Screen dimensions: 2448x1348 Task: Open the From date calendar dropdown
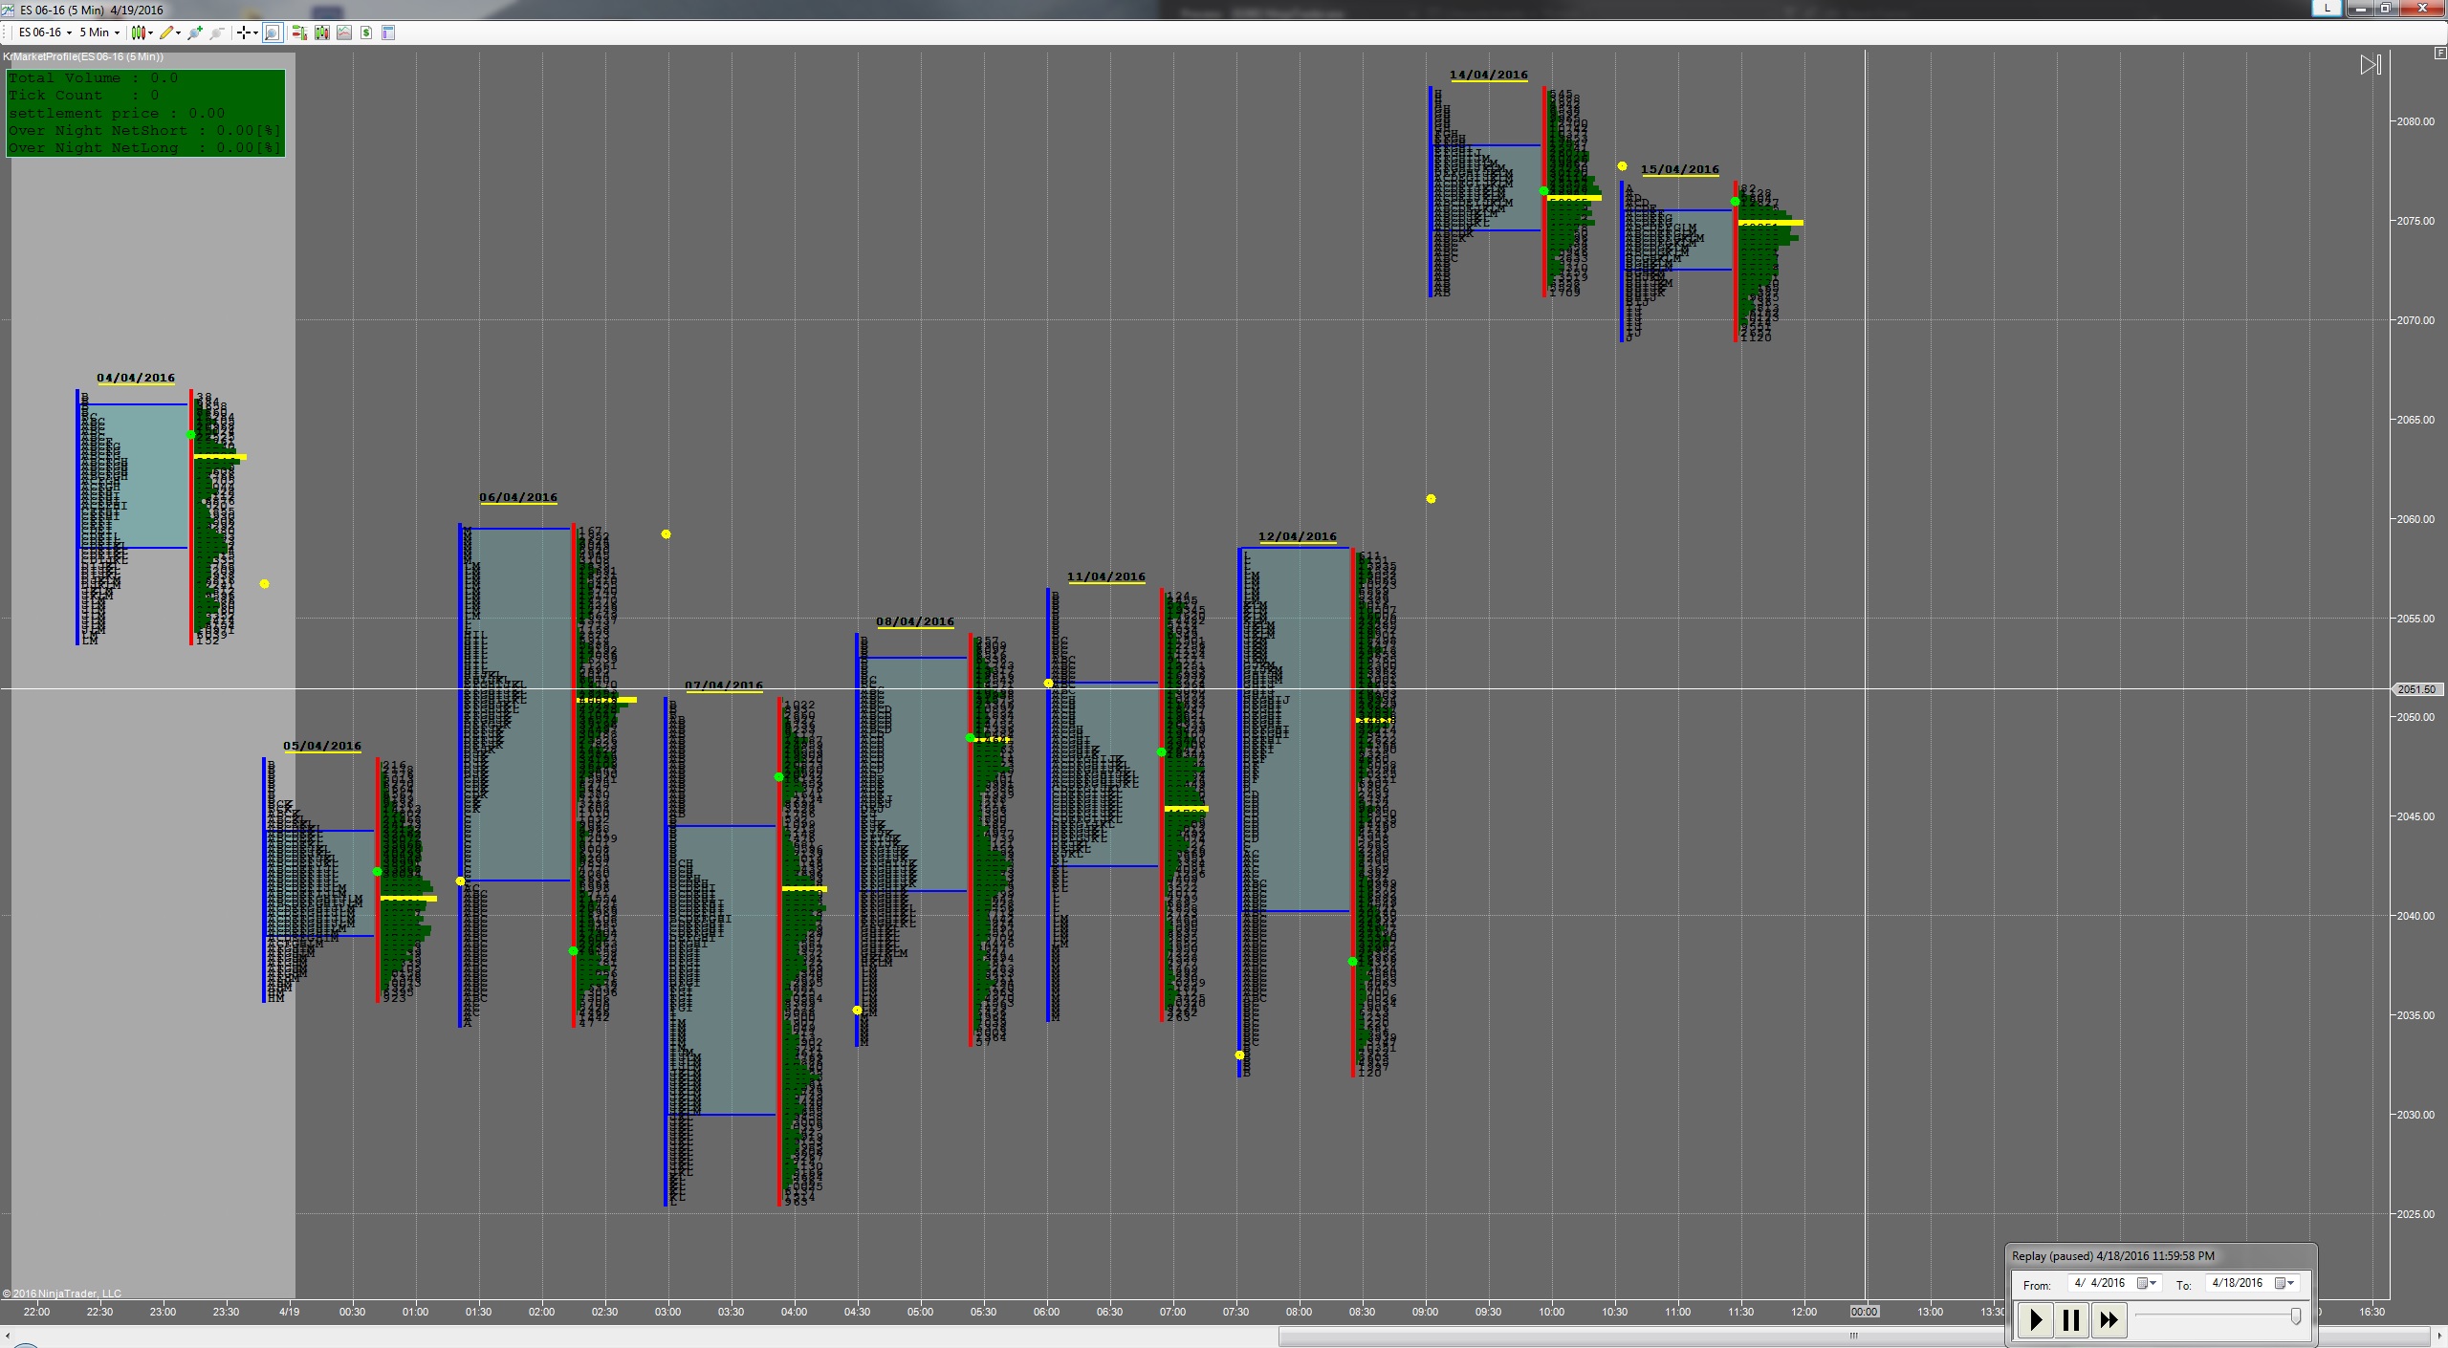2147,1283
